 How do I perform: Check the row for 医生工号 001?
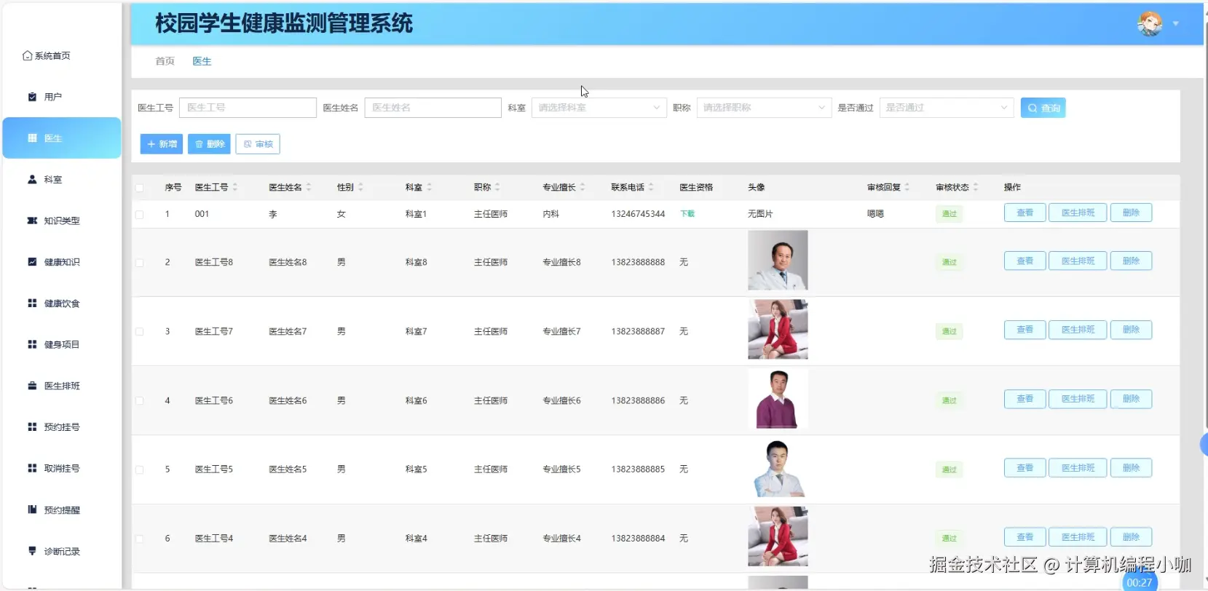click(139, 215)
